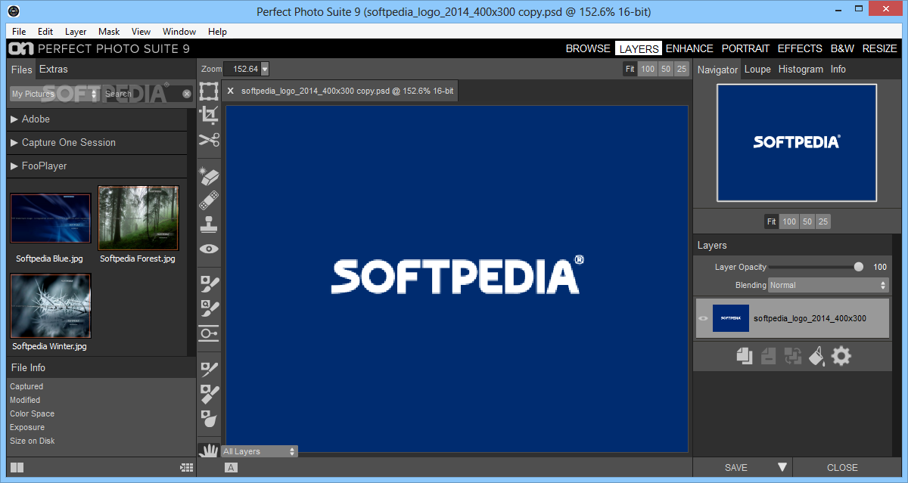Close the softpedia_logo_2014_400x300 copy.psd document tab
The image size is (908, 483).
(x=231, y=91)
